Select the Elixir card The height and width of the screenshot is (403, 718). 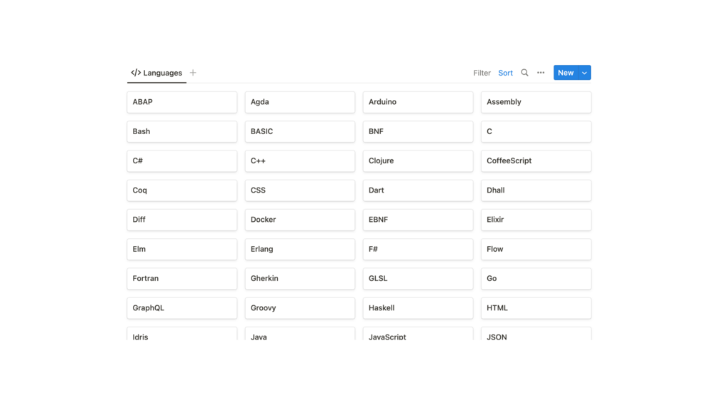(x=535, y=220)
